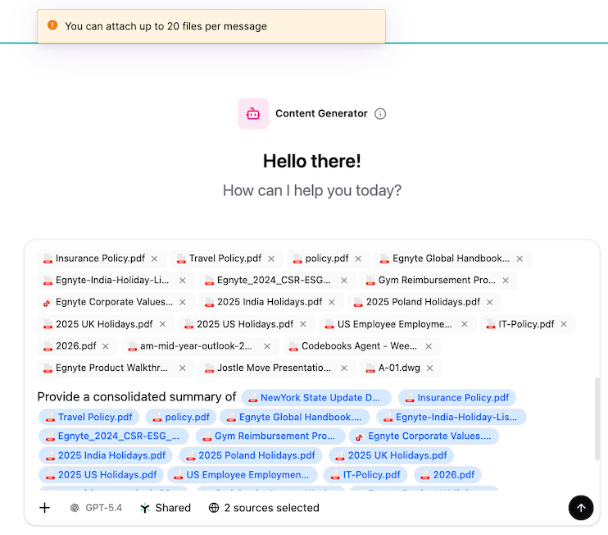This screenshot has width=608, height=535.
Task: Select am-mid-year-outlook-2 attachment chip label
Action: [196, 346]
